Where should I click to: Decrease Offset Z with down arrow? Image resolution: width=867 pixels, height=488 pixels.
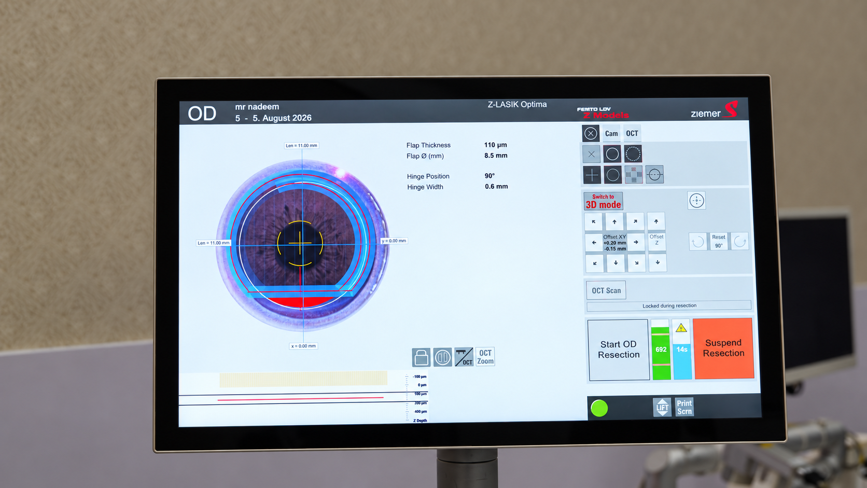pyautogui.click(x=658, y=262)
